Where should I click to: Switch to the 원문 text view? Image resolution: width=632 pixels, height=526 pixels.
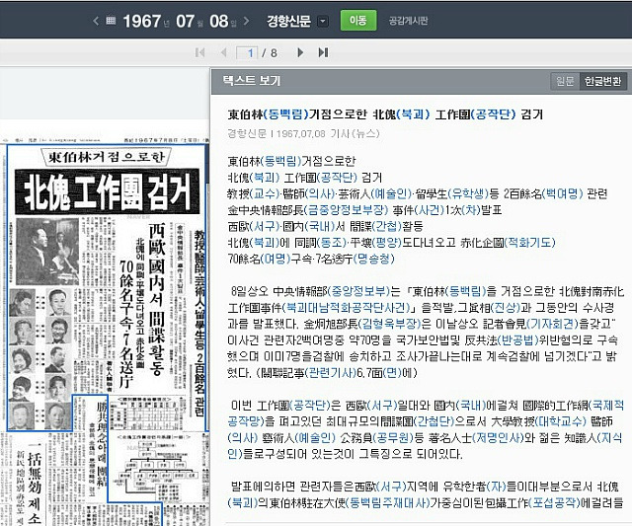(565, 81)
